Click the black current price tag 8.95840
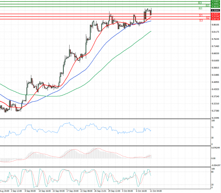 click(215, 10)
